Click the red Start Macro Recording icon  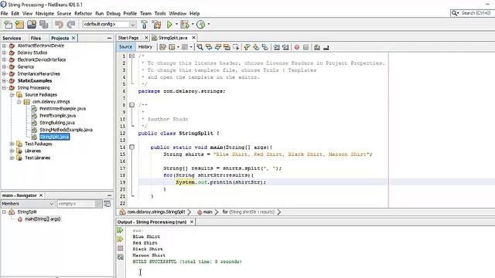[297, 47]
